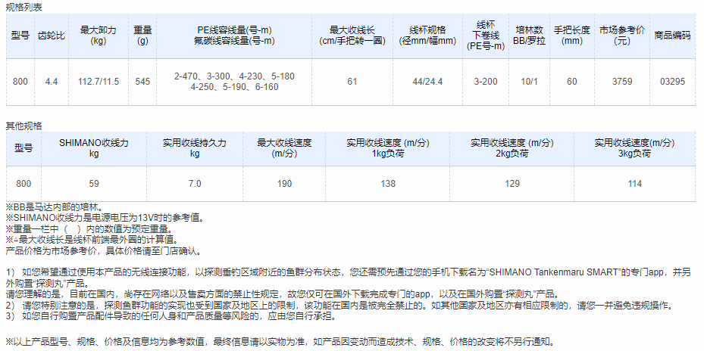The width and height of the screenshot is (704, 351).
Task: Select the endurance value 7.0
Action: pos(195,184)
